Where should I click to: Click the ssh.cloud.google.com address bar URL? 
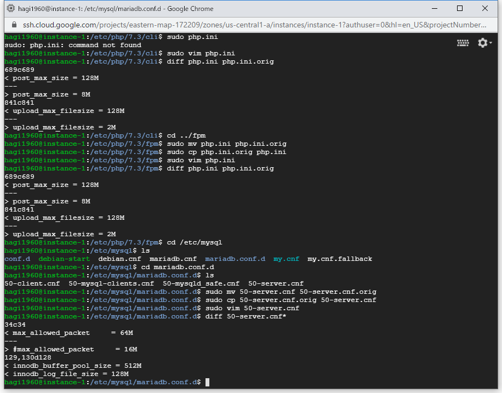pos(254,25)
